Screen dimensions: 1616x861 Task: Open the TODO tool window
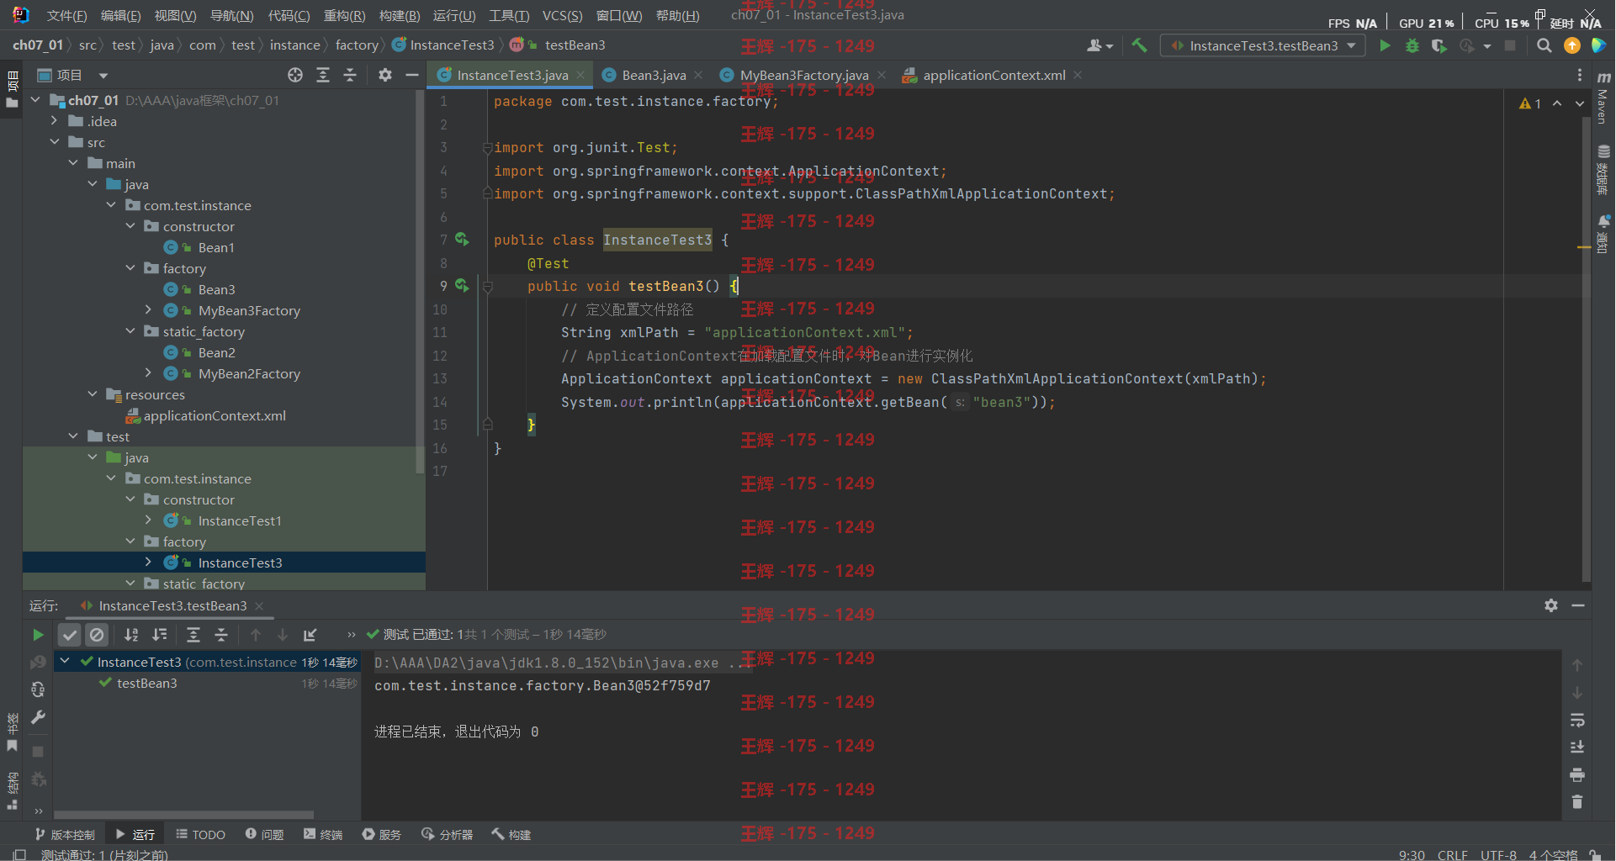[x=200, y=834]
